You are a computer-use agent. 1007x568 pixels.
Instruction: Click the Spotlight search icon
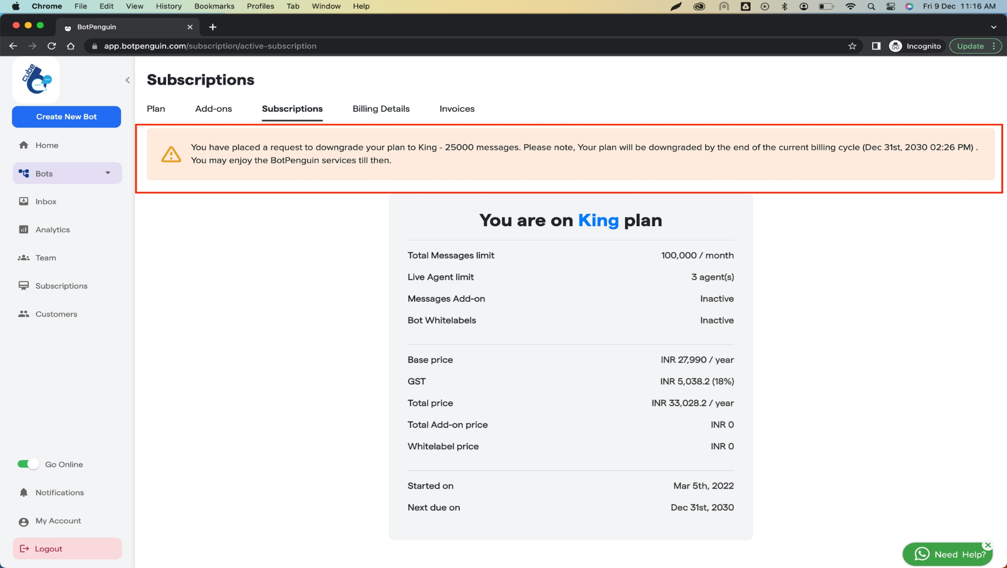point(871,7)
